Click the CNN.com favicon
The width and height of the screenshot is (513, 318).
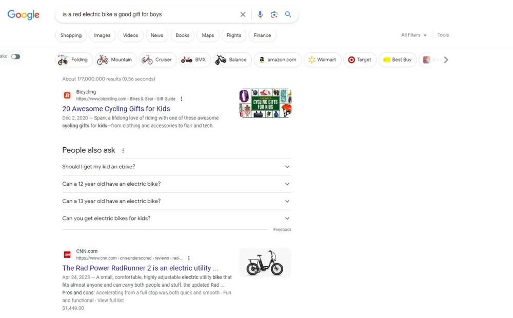tap(67, 254)
